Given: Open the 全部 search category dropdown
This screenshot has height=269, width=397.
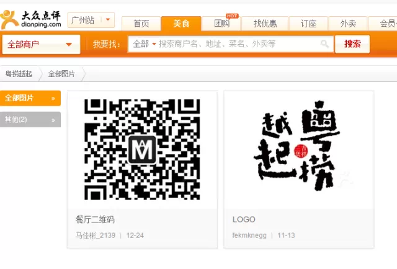Looking at the screenshot, I should pyautogui.click(x=145, y=44).
